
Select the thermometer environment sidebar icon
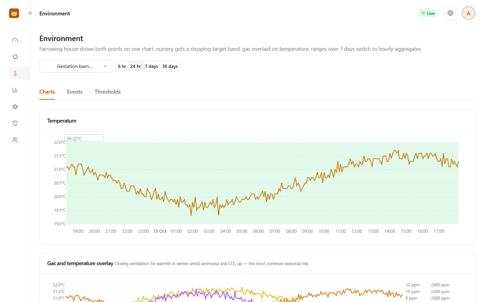click(15, 73)
